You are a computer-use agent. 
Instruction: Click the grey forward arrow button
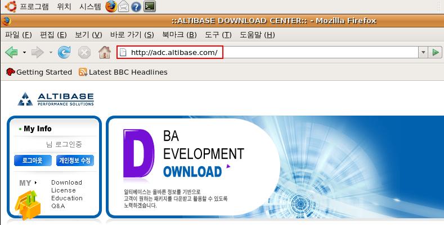[x=38, y=52]
